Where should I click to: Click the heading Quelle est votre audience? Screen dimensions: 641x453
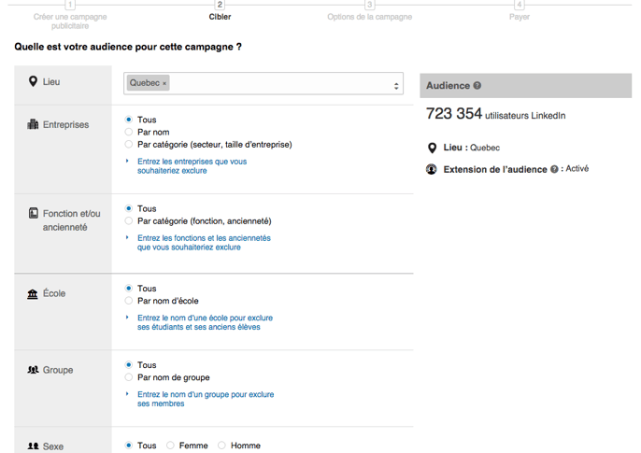coord(127,47)
